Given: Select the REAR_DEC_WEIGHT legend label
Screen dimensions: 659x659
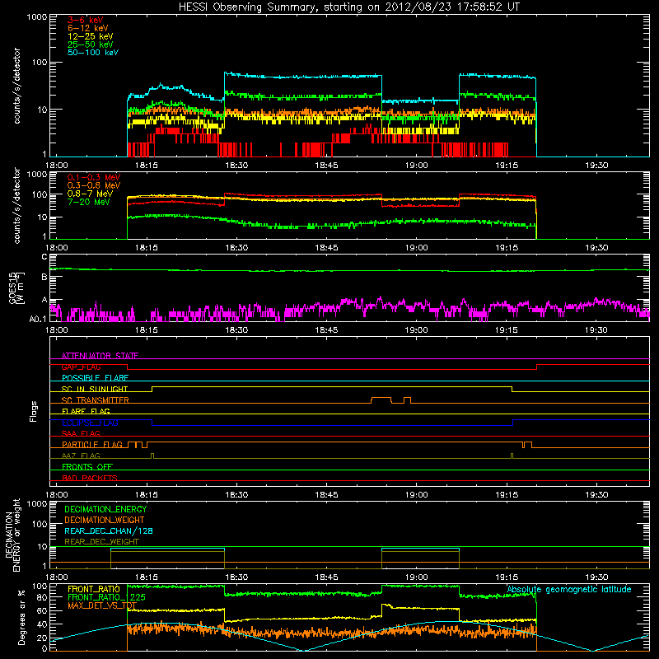Looking at the screenshot, I should 101,542.
